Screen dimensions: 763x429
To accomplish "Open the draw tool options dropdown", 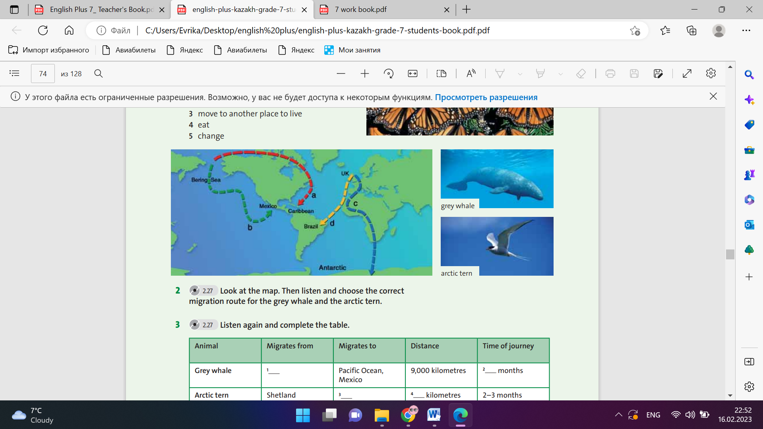I will click(520, 74).
